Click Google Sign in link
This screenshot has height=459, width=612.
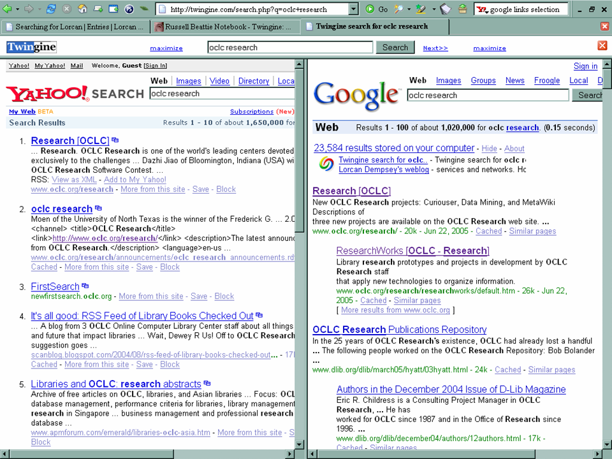tap(585, 66)
